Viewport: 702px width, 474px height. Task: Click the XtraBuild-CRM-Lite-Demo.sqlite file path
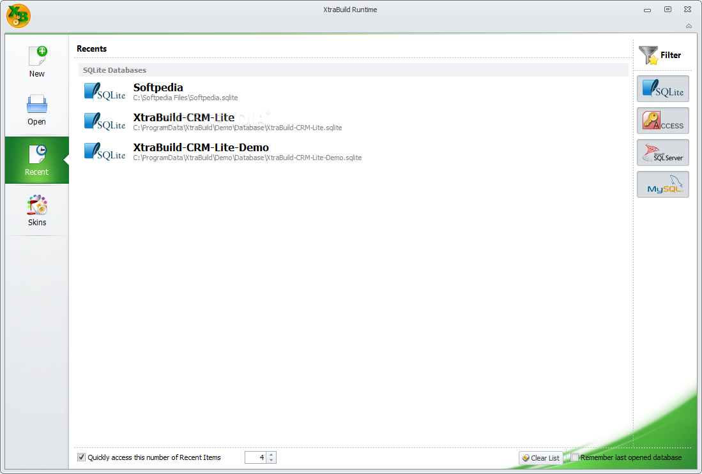point(247,158)
